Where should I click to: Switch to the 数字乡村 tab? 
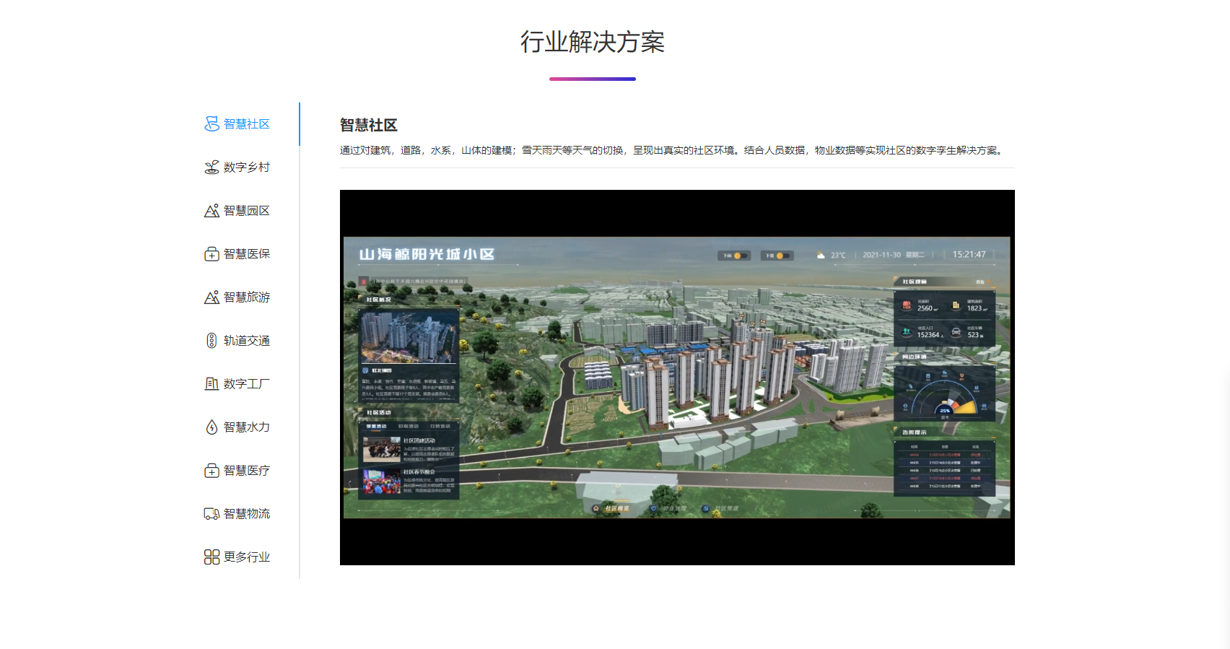[x=237, y=167]
